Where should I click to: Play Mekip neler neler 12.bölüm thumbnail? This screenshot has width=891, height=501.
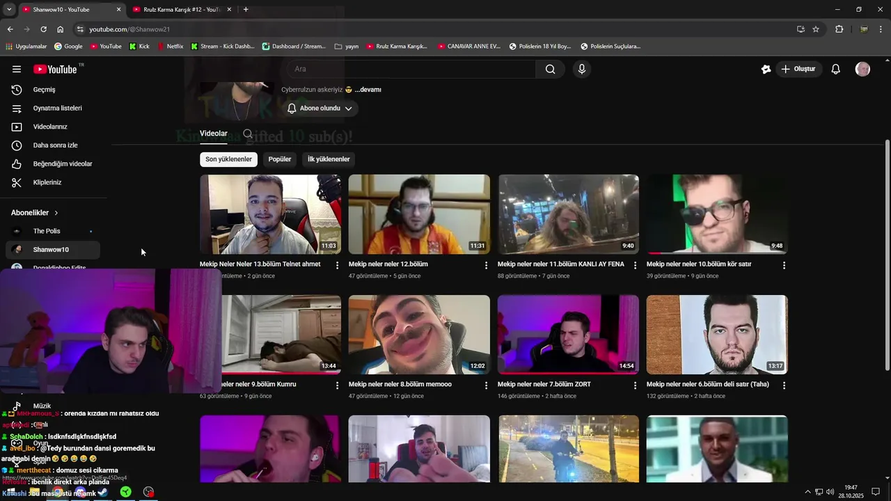[x=419, y=214]
